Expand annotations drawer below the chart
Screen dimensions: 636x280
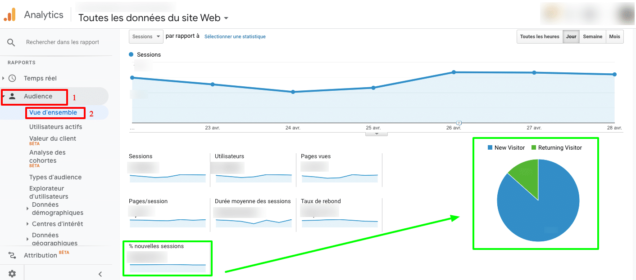(377, 133)
